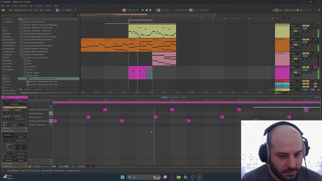This screenshot has height=181, width=322.
Task: Arm the 2 MODO BASS track for recording
Action: pos(316,26)
